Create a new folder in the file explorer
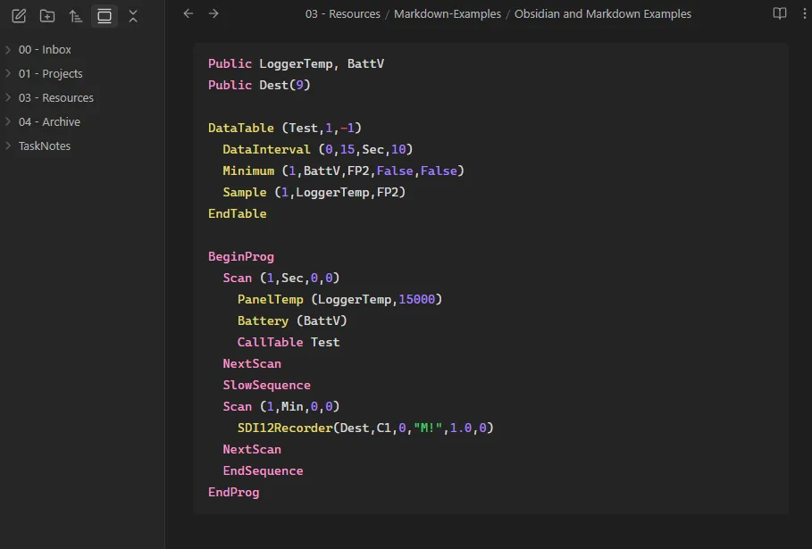Screen dimensions: 812x549 (x=47, y=16)
